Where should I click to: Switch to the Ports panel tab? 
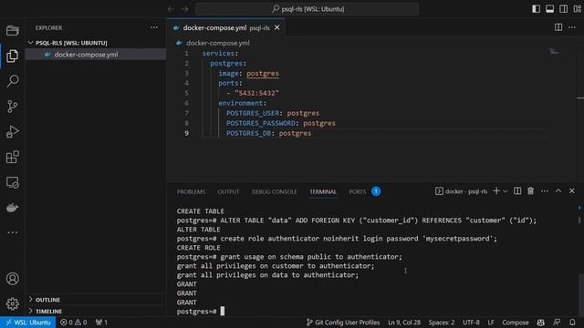click(358, 192)
